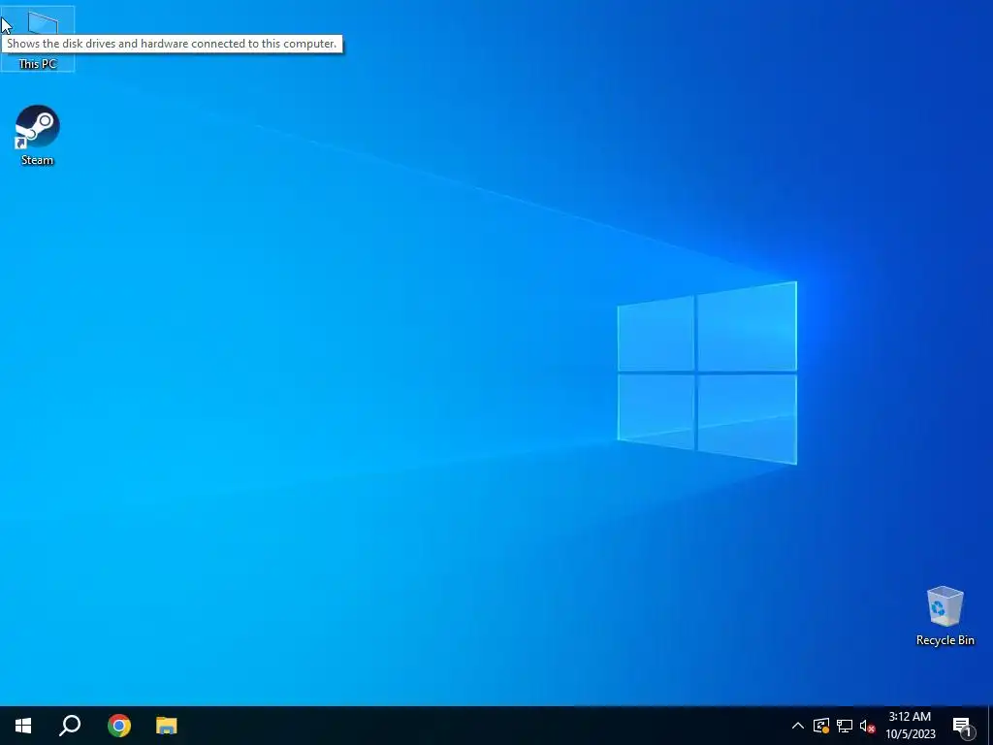The height and width of the screenshot is (745, 993).
Task: Select the Recycle Bin desktop icon
Action: pyautogui.click(x=945, y=616)
